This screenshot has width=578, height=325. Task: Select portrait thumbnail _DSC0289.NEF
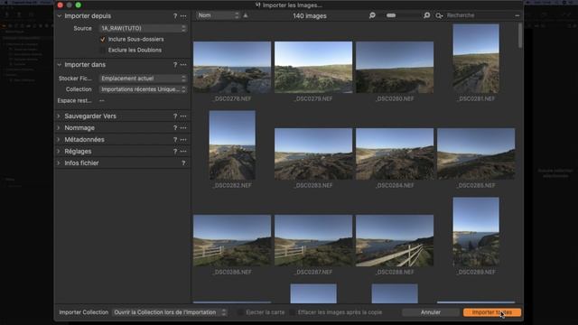coord(476,232)
